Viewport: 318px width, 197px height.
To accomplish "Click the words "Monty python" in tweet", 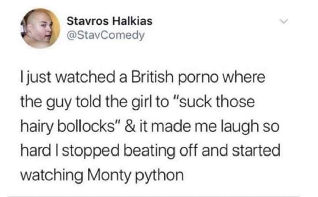I will tap(135, 175).
